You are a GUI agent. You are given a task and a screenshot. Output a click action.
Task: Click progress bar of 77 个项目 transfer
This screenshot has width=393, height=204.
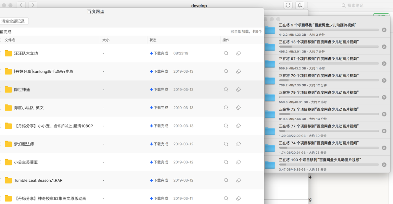pos(329,131)
